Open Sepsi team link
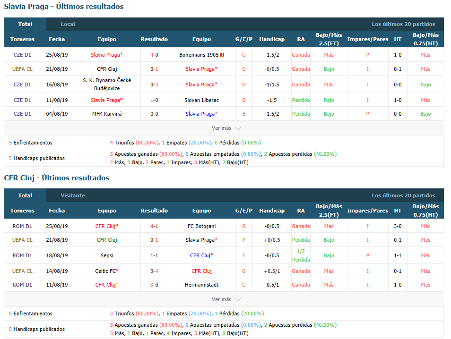451x339 pixels. (107, 256)
